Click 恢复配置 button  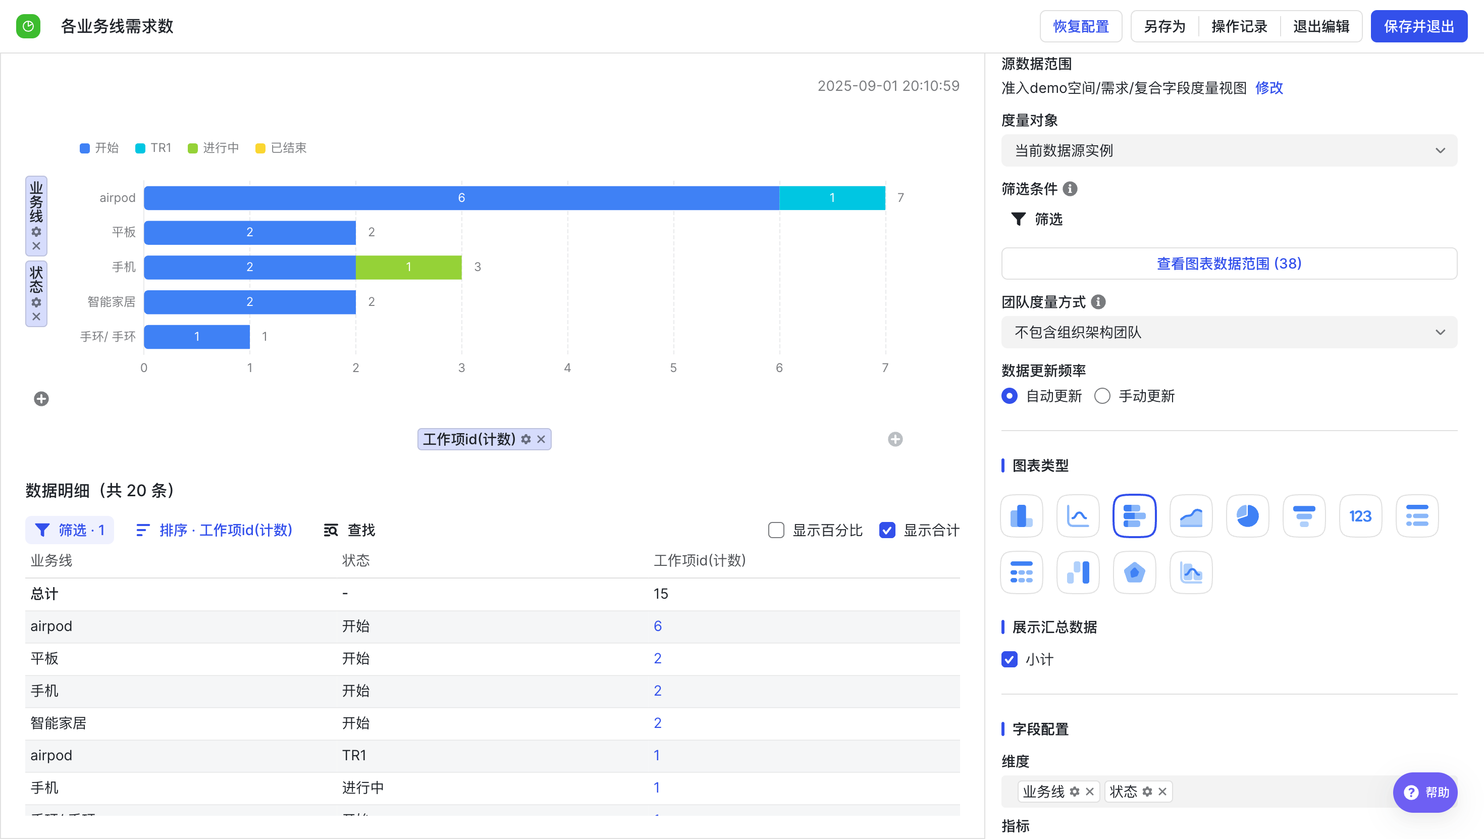[x=1081, y=27]
